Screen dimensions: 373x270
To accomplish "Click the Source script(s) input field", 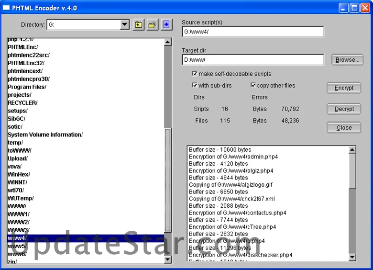I will tap(252, 32).
